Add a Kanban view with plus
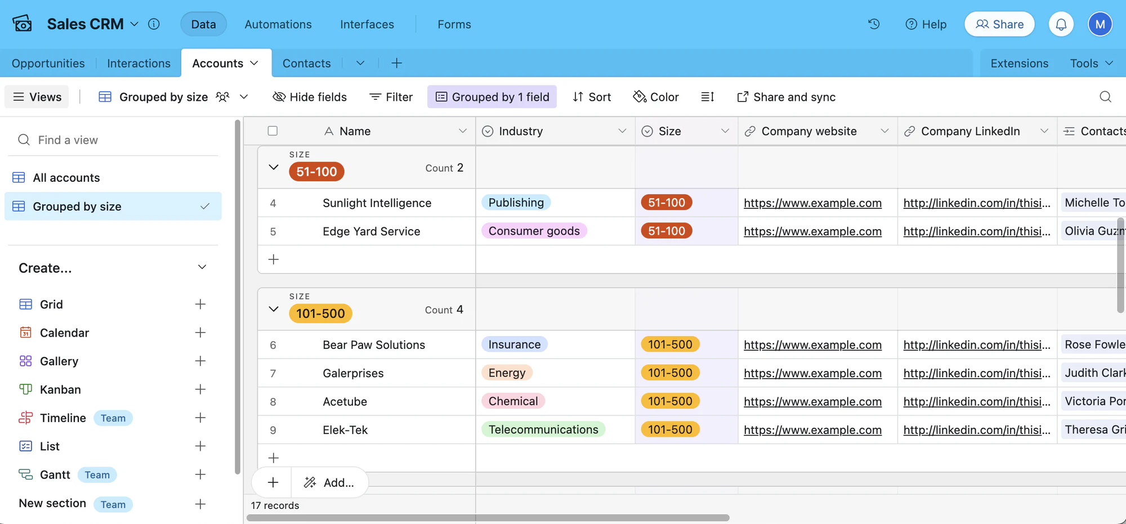 [200, 389]
